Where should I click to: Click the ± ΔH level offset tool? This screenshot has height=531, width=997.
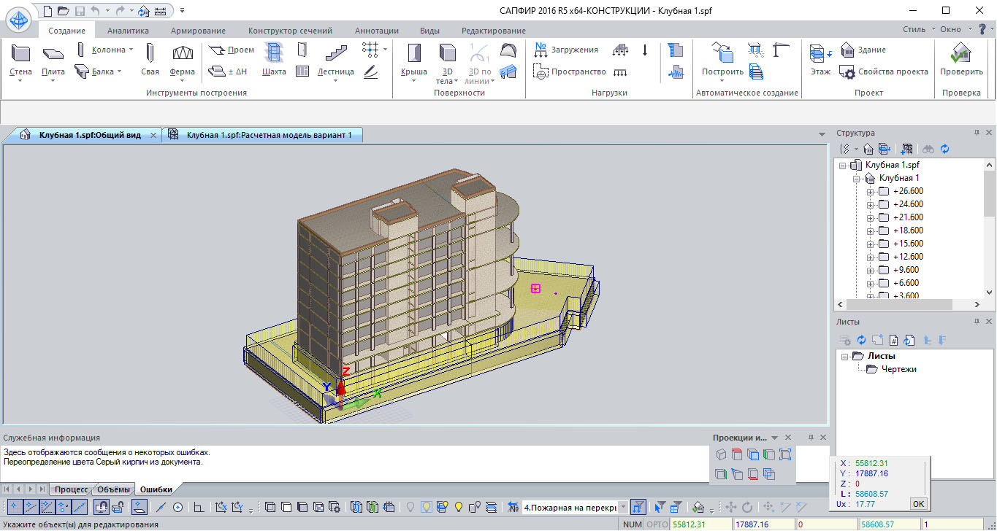(227, 71)
